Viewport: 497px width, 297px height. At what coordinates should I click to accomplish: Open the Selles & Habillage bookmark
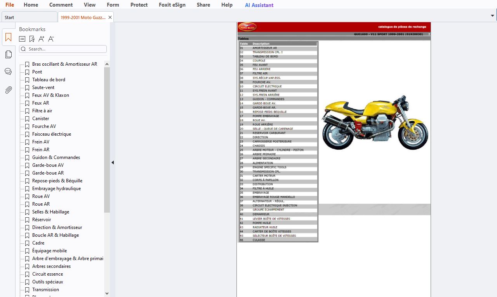coord(50,212)
